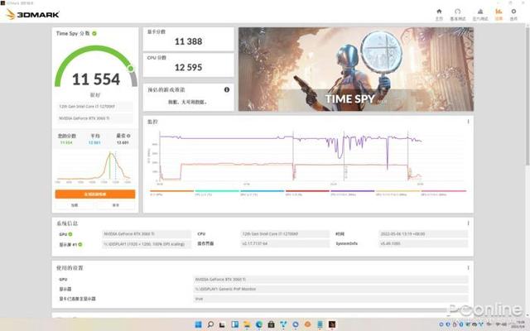Screen dimensions: 530x331
Task: Click the 3DMark app icon on the taskbar
Action: pyautogui.click(x=332, y=324)
